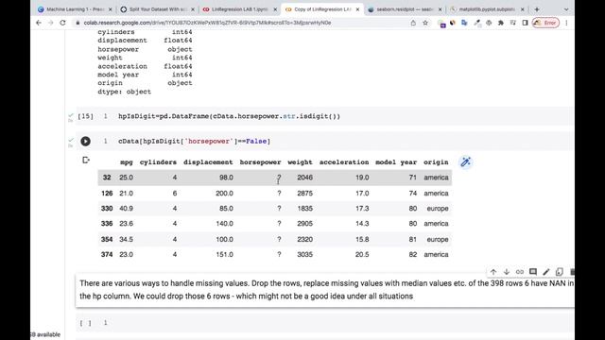Close the Copy of LinRegression tab
Image resolution: width=605 pixels, height=340 pixels.
357,9
